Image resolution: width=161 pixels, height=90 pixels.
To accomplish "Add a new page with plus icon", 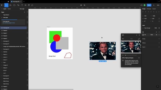I will [x=25, y=12].
